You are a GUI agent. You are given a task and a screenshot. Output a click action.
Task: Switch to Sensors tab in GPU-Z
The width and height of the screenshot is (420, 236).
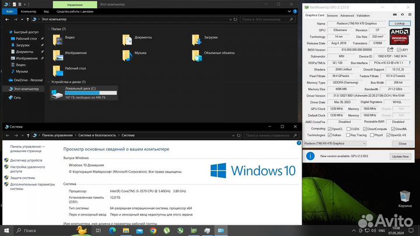332,16
